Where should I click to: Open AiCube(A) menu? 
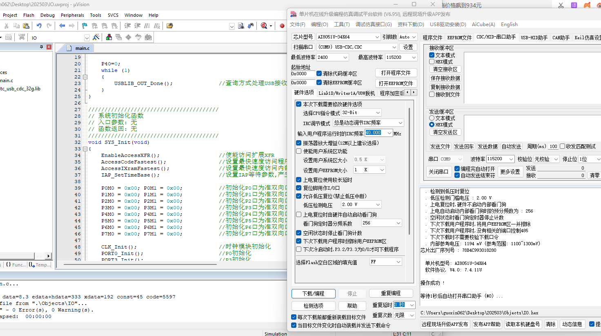pyautogui.click(x=483, y=25)
